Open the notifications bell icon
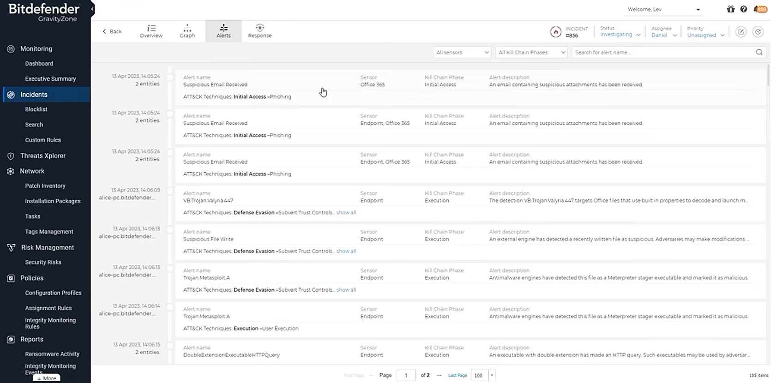The height and width of the screenshot is (383, 776). [x=760, y=9]
